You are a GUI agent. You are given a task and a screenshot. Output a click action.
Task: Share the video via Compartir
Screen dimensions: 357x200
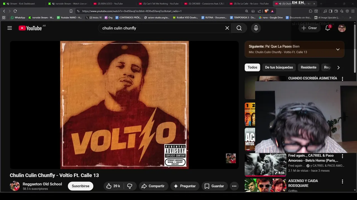153,186
